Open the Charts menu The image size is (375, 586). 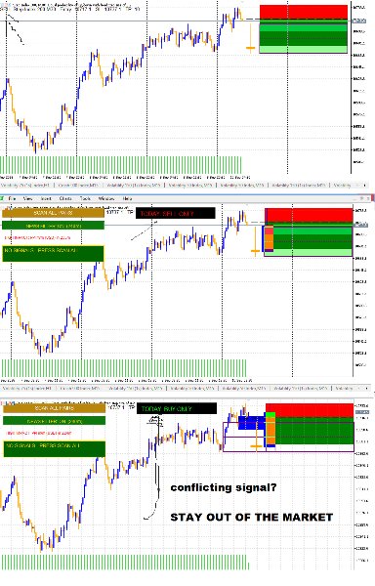[x=65, y=198]
